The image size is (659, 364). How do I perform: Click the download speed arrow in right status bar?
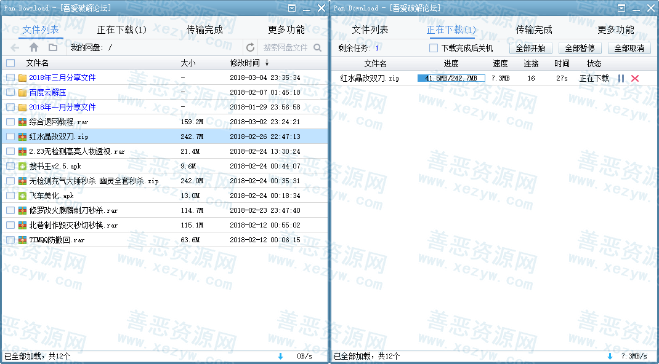(610, 356)
